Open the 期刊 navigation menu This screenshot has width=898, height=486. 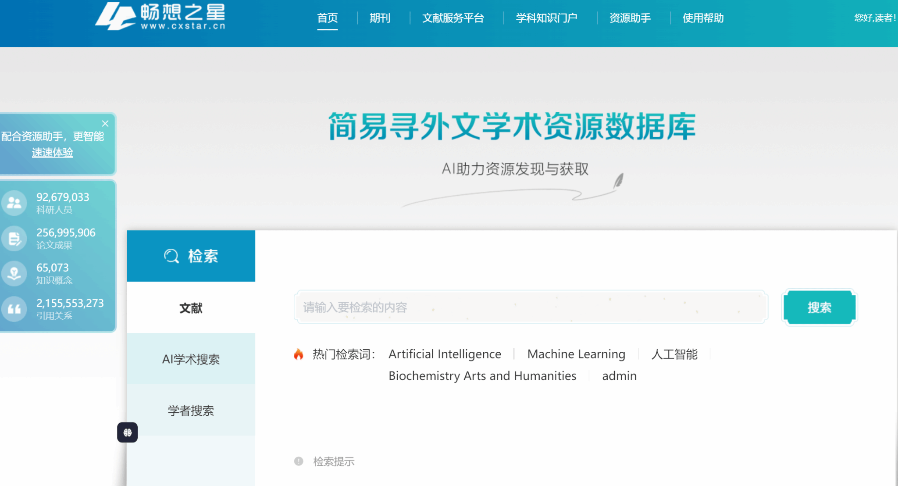380,18
